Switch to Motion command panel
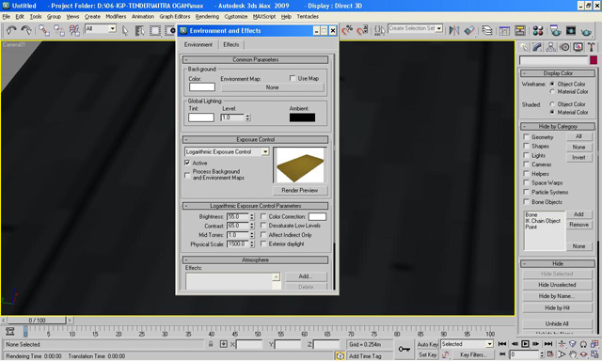This screenshot has height=361, width=602. [564, 47]
